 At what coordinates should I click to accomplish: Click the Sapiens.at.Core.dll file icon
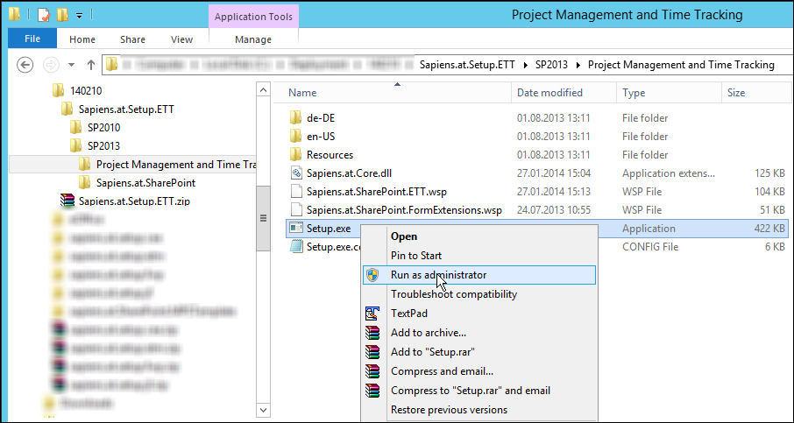coord(295,173)
